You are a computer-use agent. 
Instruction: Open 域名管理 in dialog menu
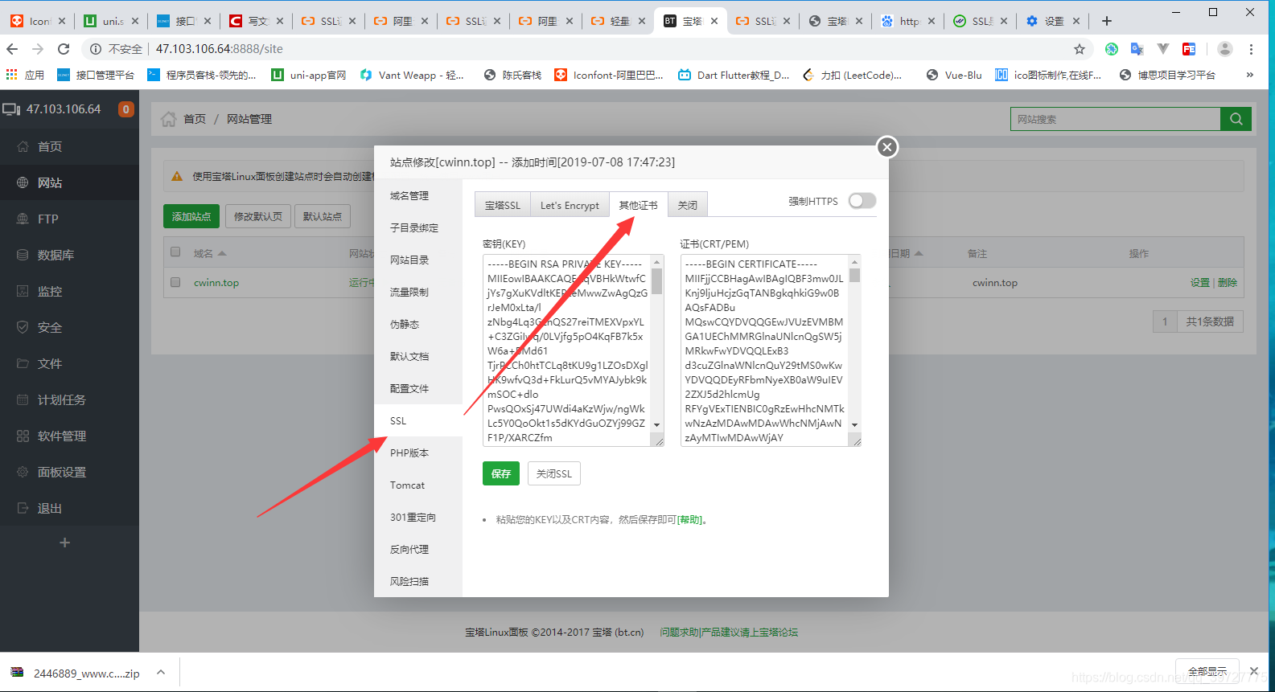418,195
